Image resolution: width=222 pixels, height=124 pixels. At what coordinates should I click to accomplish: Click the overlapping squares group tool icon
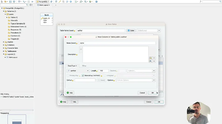[63, 2]
